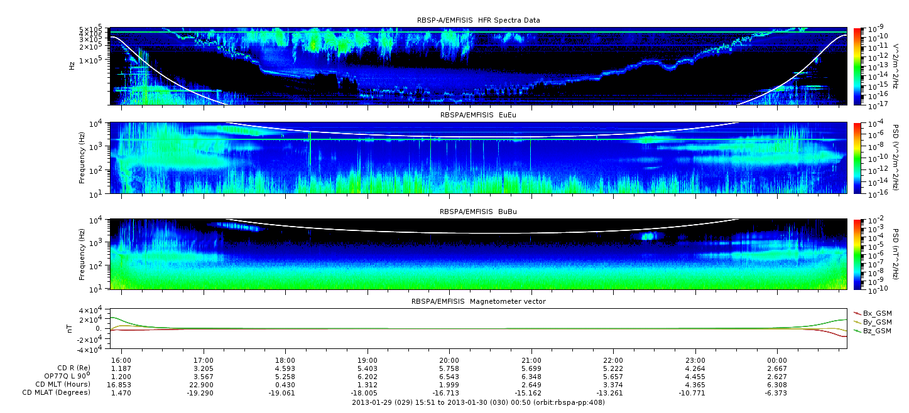
Task: Click the green 2 kHz line in EuEu
Action: pos(478,140)
